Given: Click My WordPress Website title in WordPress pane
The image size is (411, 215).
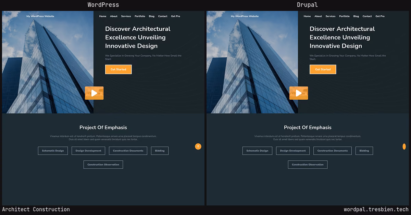Looking at the screenshot, I should pyautogui.click(x=40, y=16).
